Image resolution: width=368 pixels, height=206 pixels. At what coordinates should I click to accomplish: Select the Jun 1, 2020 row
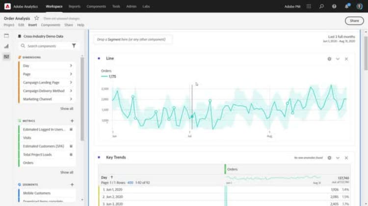(x=224, y=189)
